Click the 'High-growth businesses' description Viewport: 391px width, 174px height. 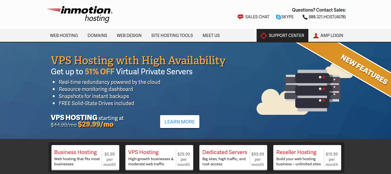coord(151,161)
